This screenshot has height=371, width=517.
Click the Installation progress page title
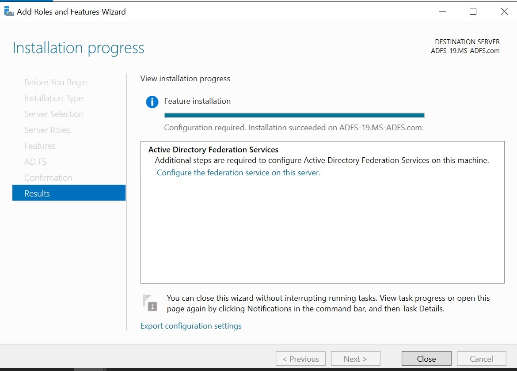(x=78, y=48)
